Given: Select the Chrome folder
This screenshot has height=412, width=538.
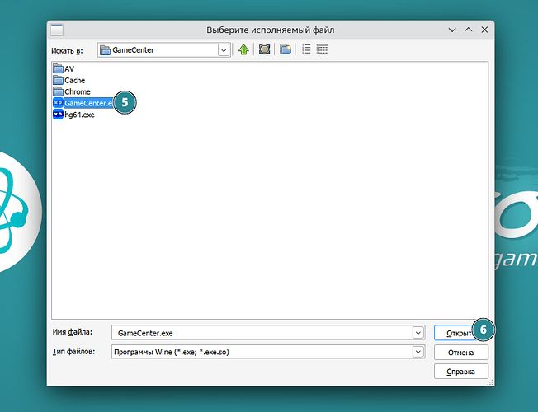Looking at the screenshot, I should pos(77,91).
